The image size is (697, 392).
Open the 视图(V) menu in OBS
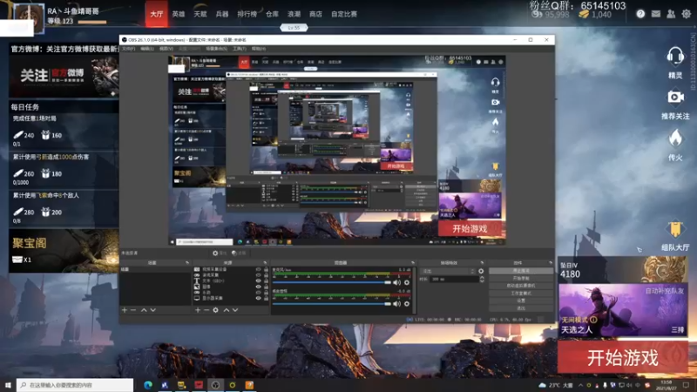tap(166, 49)
